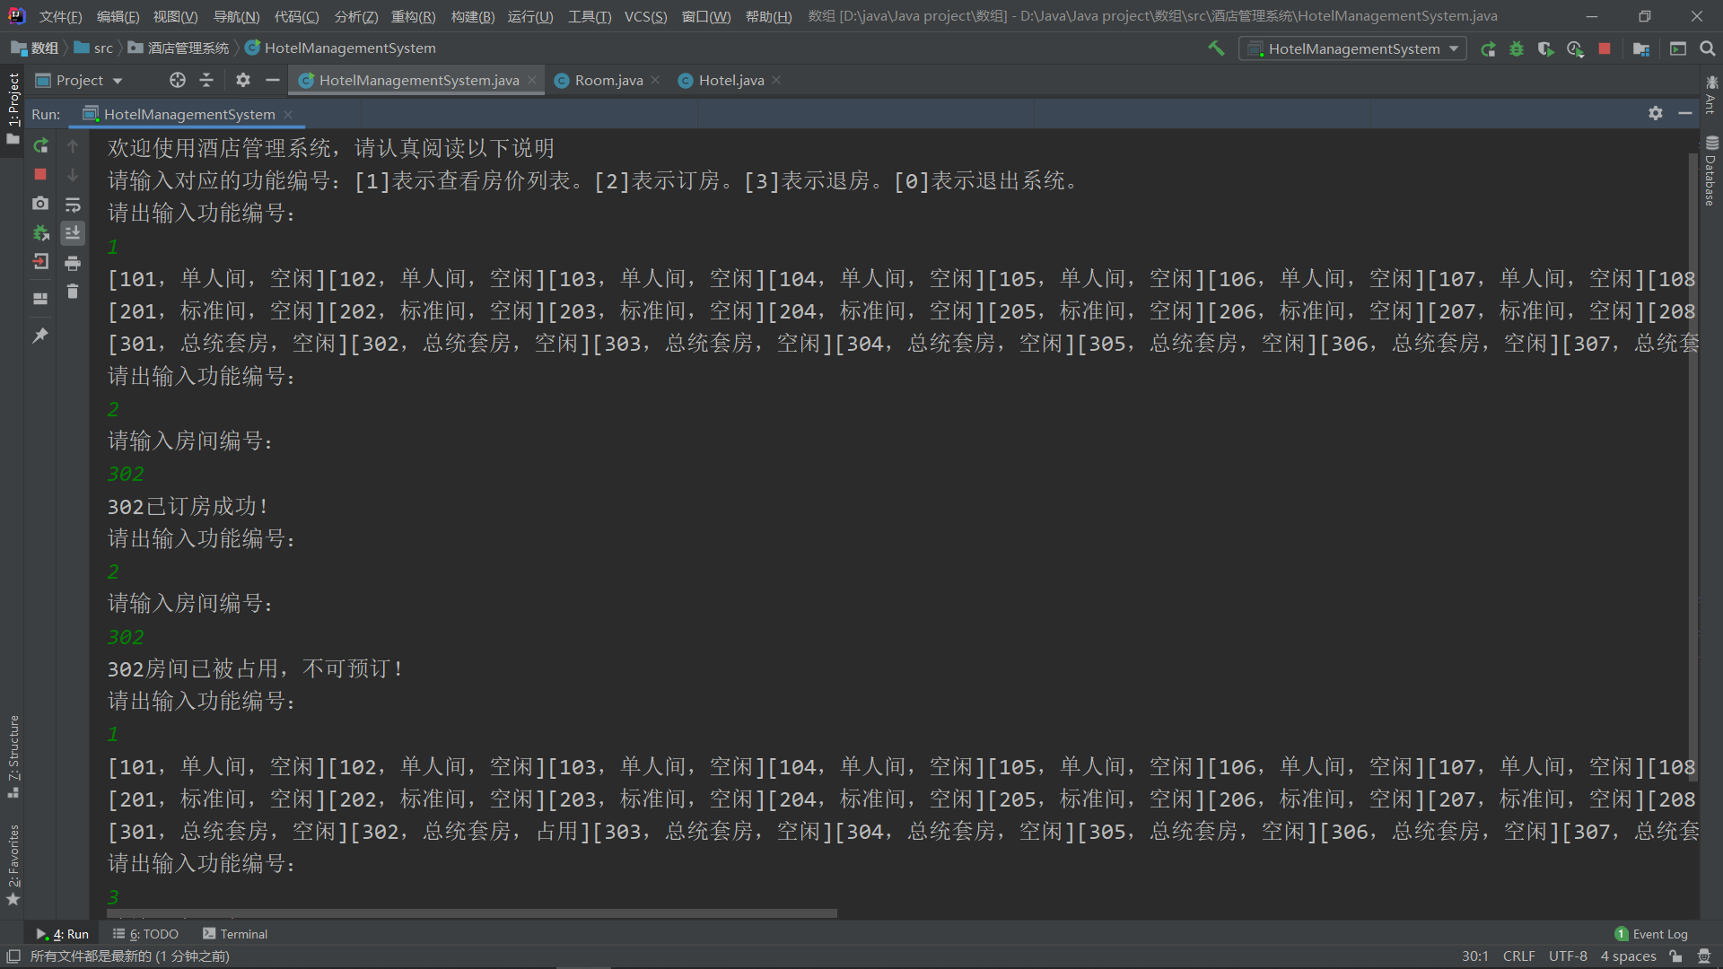Open the 导航(N) menu

236,16
